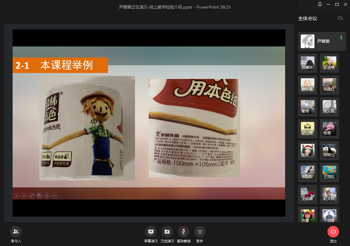Image resolution: width=350 pixels, height=246 pixels.
Task: Select presenter 尹苗苗 in participant list
Action: [322, 41]
